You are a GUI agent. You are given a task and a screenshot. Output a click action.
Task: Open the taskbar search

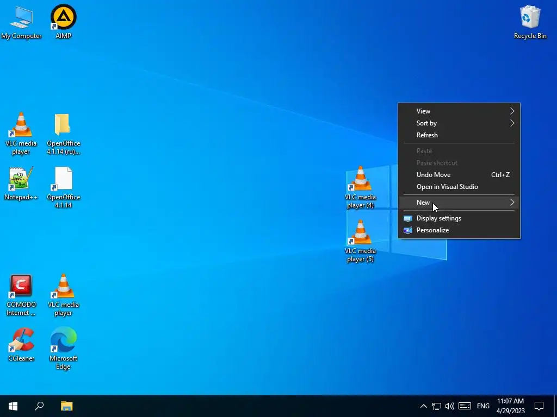(x=39, y=406)
